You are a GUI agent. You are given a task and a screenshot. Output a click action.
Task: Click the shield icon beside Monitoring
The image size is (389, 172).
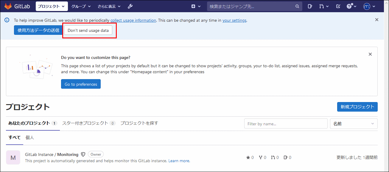click(x=83, y=154)
